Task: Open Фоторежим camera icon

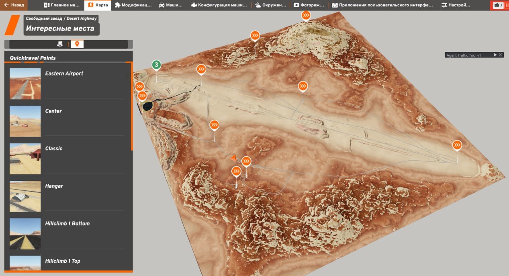Action: point(296,5)
